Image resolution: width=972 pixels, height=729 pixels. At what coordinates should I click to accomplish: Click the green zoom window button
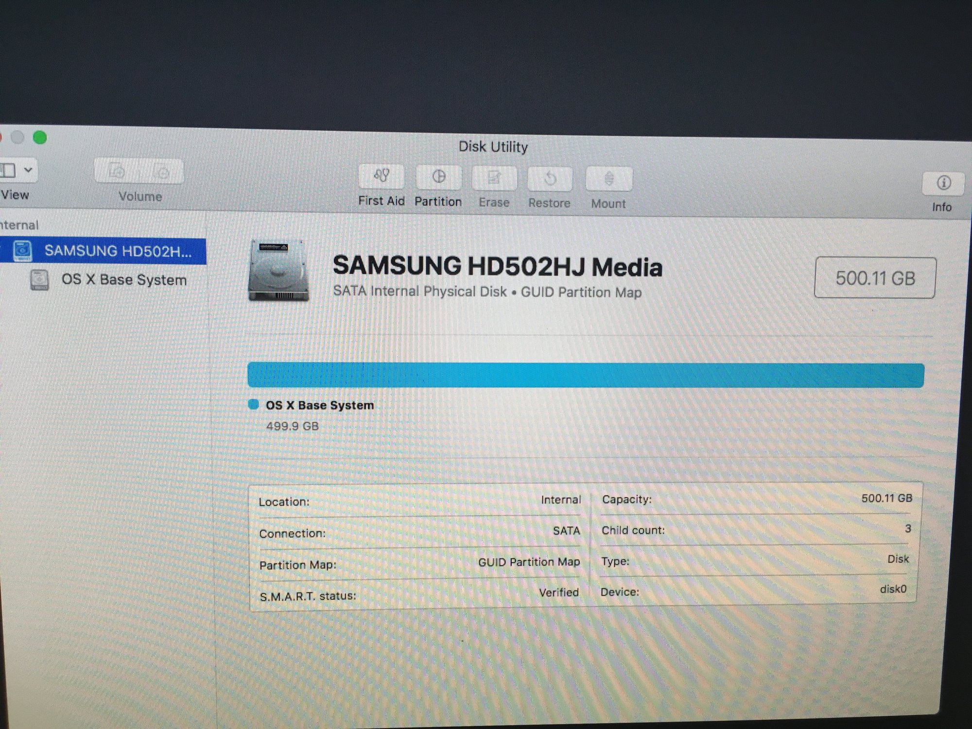pos(40,138)
